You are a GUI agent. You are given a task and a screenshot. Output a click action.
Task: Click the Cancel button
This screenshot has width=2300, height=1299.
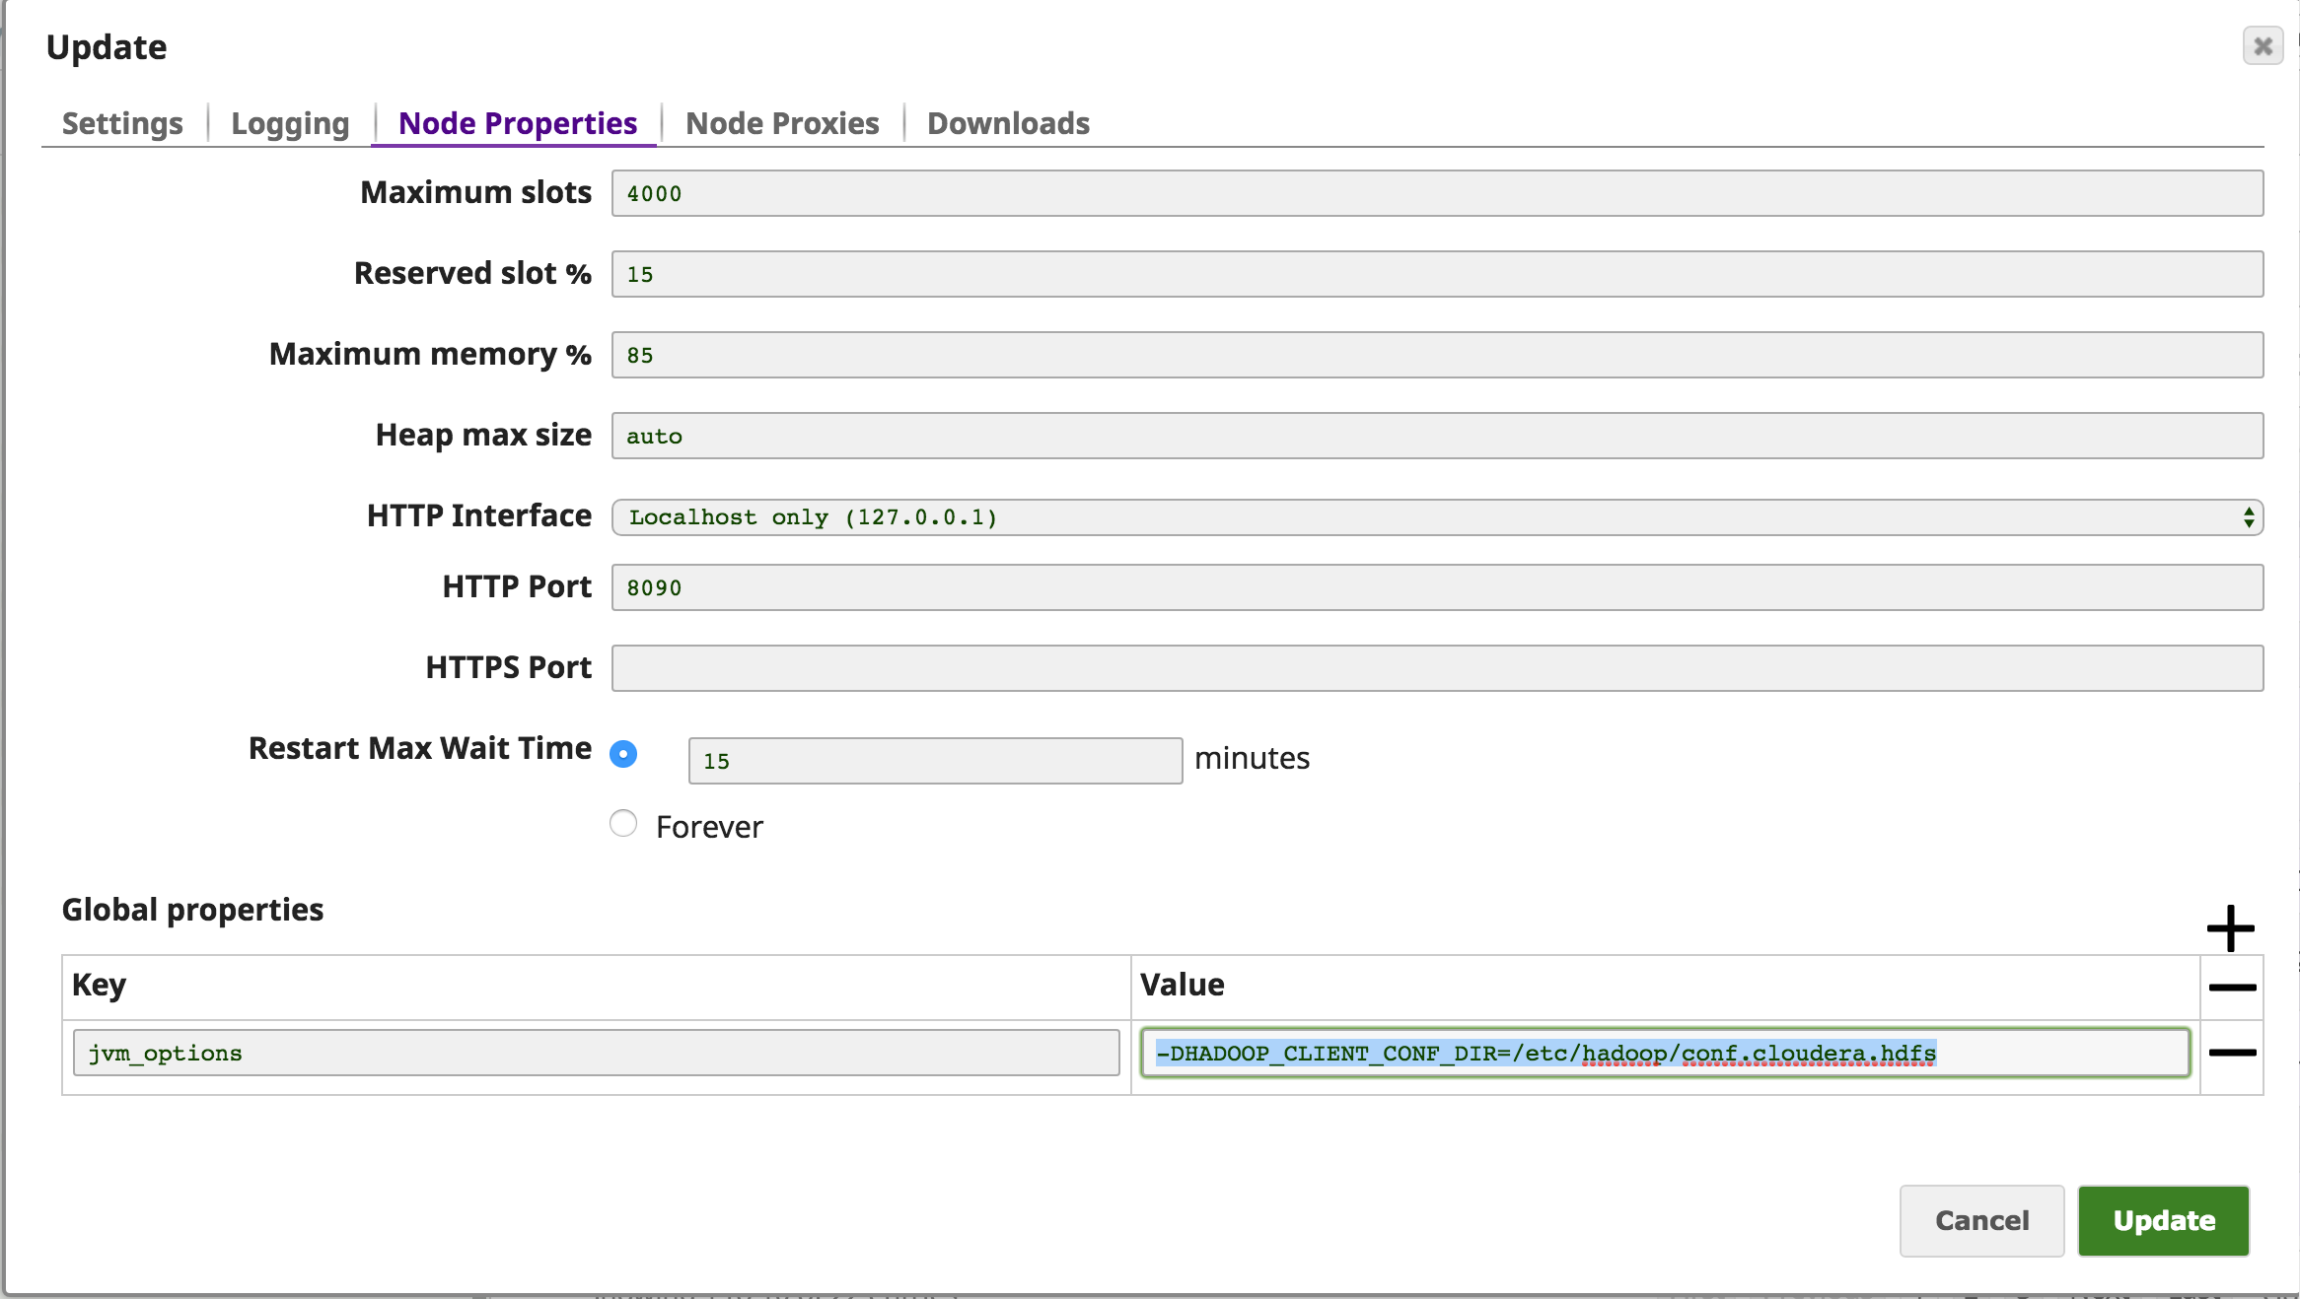tap(1981, 1220)
